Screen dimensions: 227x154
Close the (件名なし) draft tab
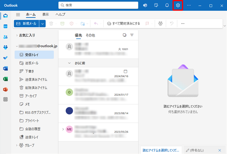click(x=219, y=150)
